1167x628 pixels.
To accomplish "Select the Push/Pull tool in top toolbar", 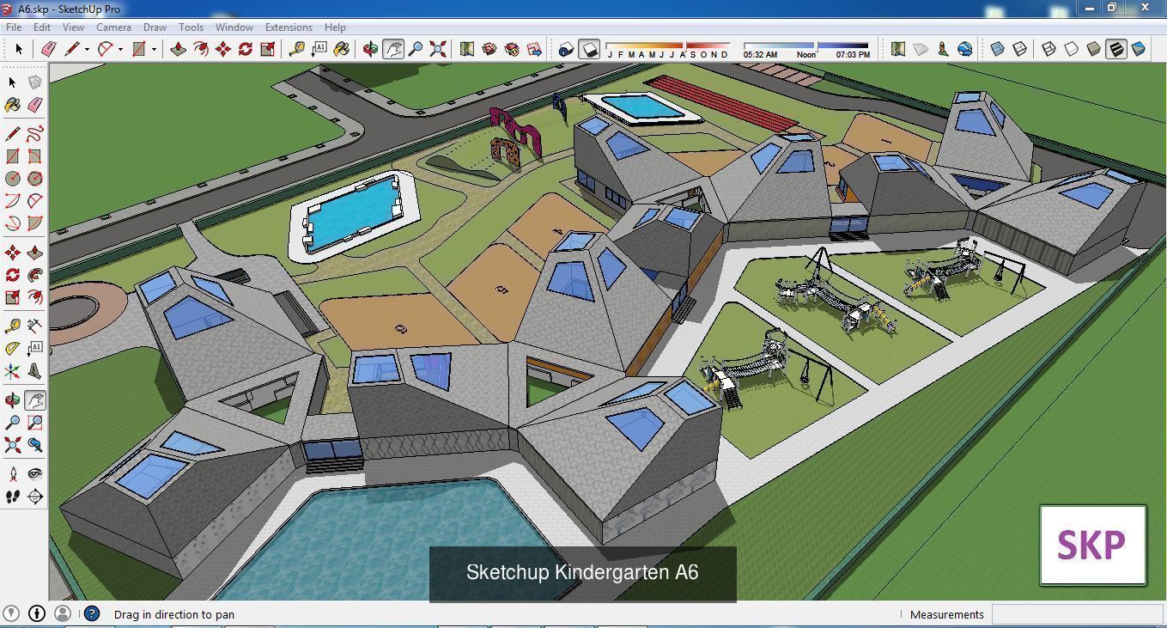I will click(179, 49).
